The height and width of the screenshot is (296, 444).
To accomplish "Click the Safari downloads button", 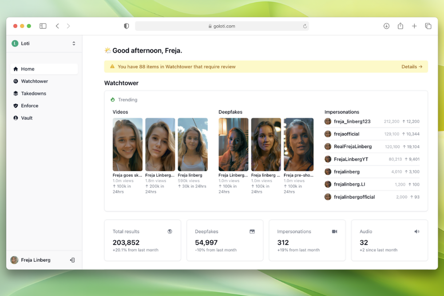I will coord(386,26).
